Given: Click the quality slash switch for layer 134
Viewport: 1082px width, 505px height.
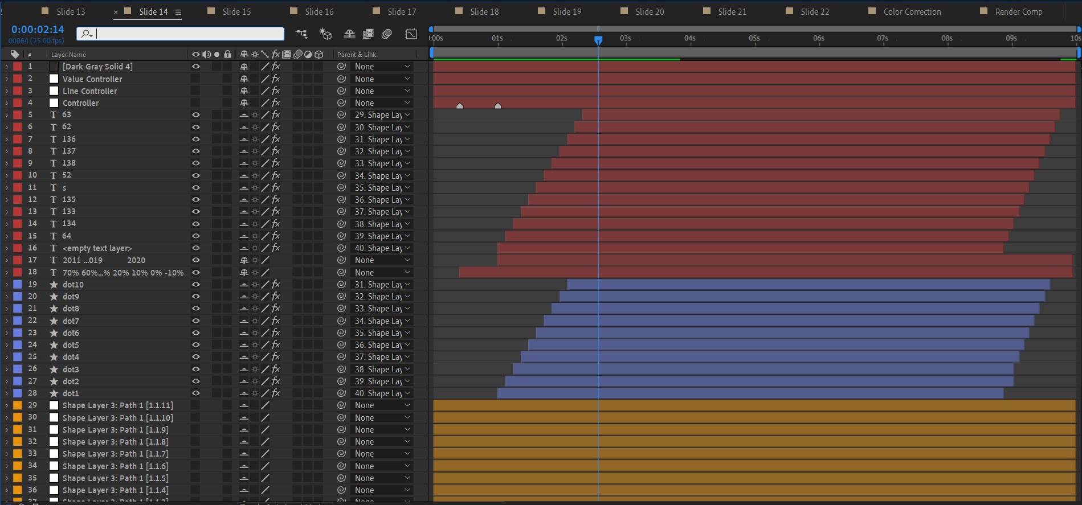Looking at the screenshot, I should tap(265, 224).
